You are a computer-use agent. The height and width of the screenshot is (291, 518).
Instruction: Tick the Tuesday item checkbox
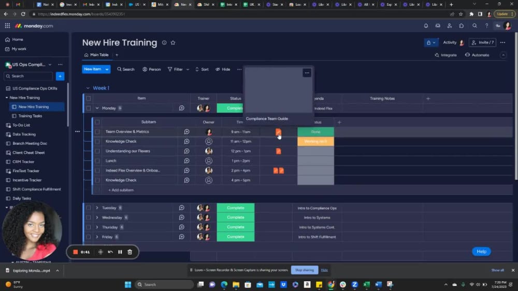coord(88,208)
